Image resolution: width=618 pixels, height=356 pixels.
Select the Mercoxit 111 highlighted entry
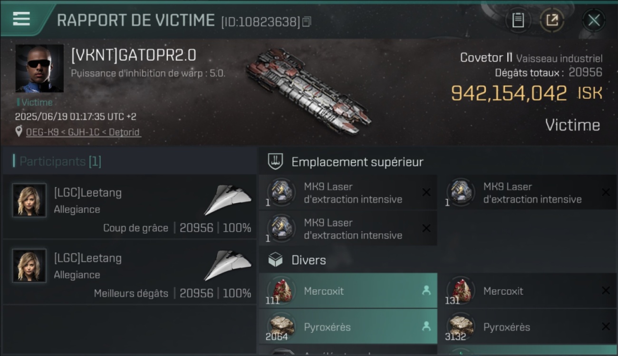click(x=348, y=290)
